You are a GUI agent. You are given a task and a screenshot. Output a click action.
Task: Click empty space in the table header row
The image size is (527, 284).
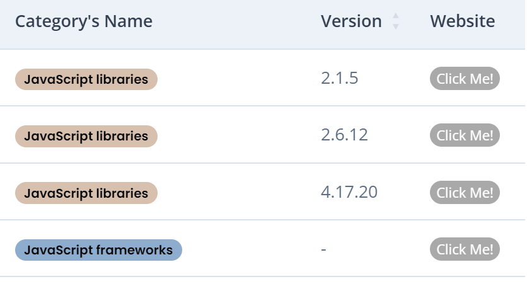(235, 21)
